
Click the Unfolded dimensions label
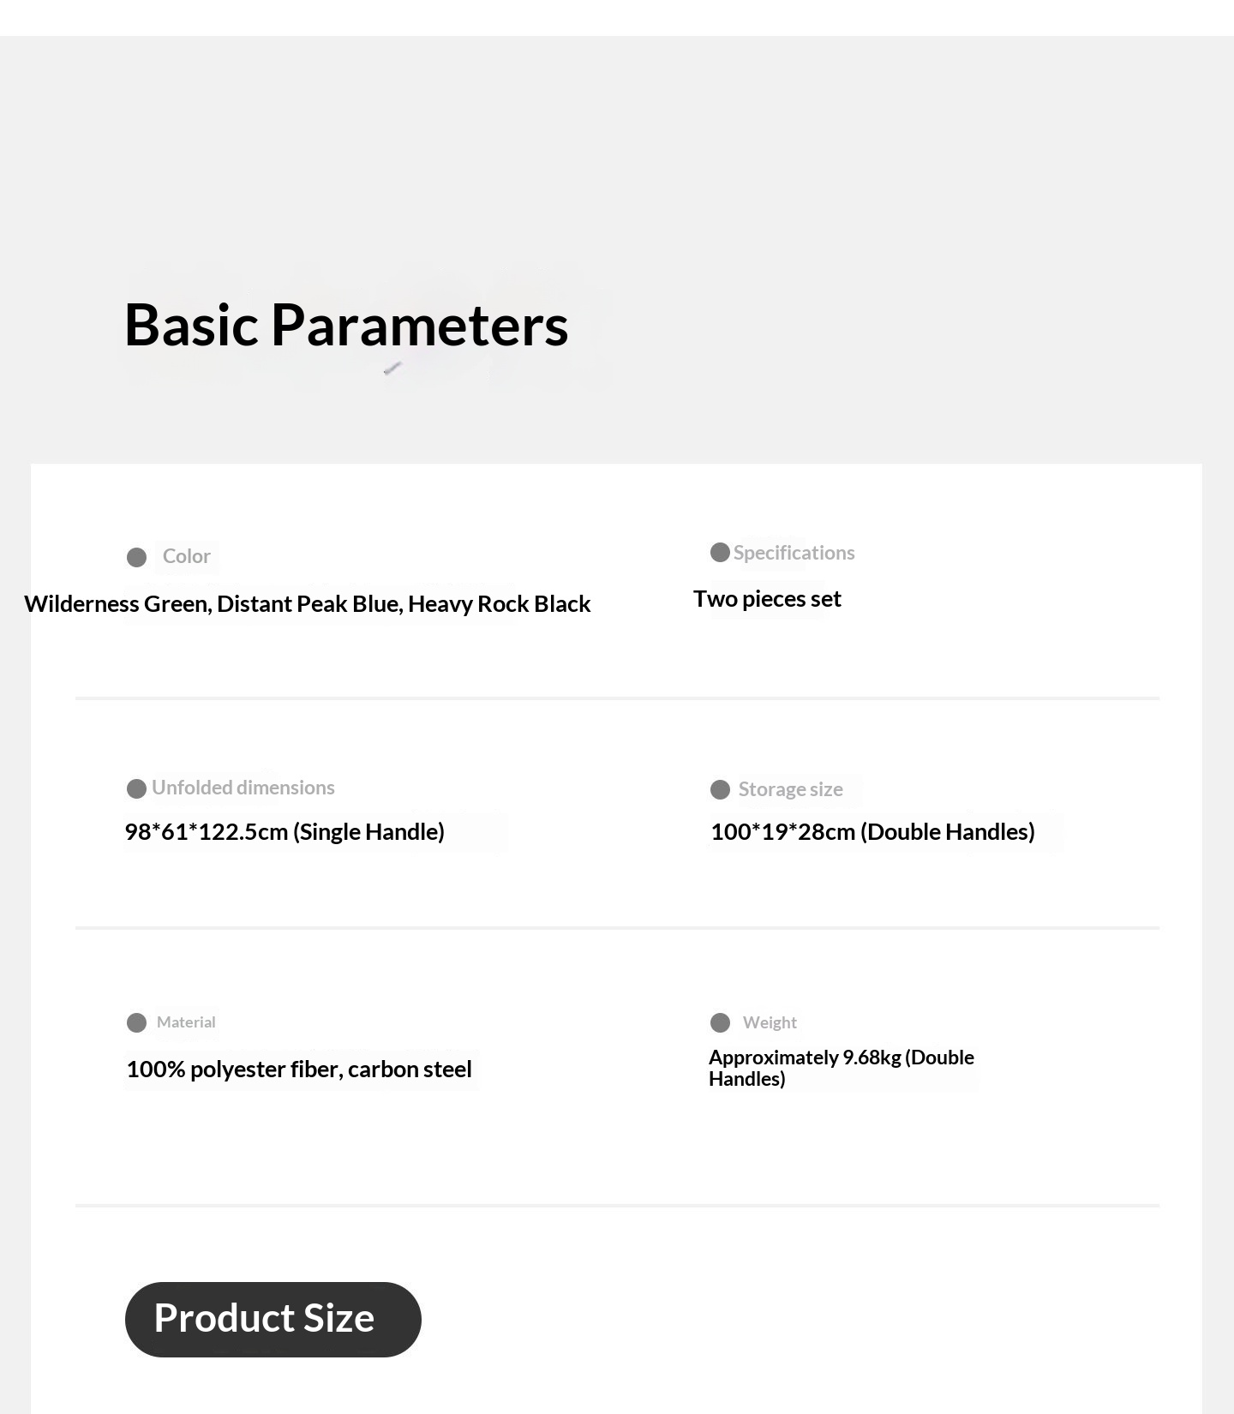[x=243, y=788]
